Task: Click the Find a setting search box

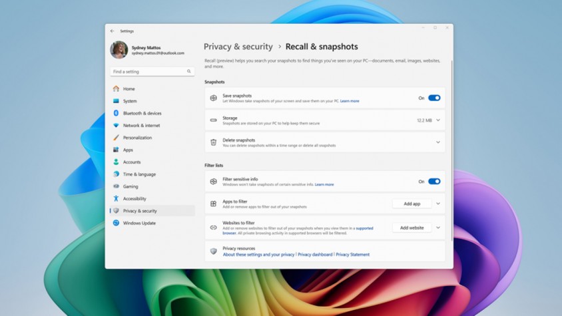Action: [152, 71]
